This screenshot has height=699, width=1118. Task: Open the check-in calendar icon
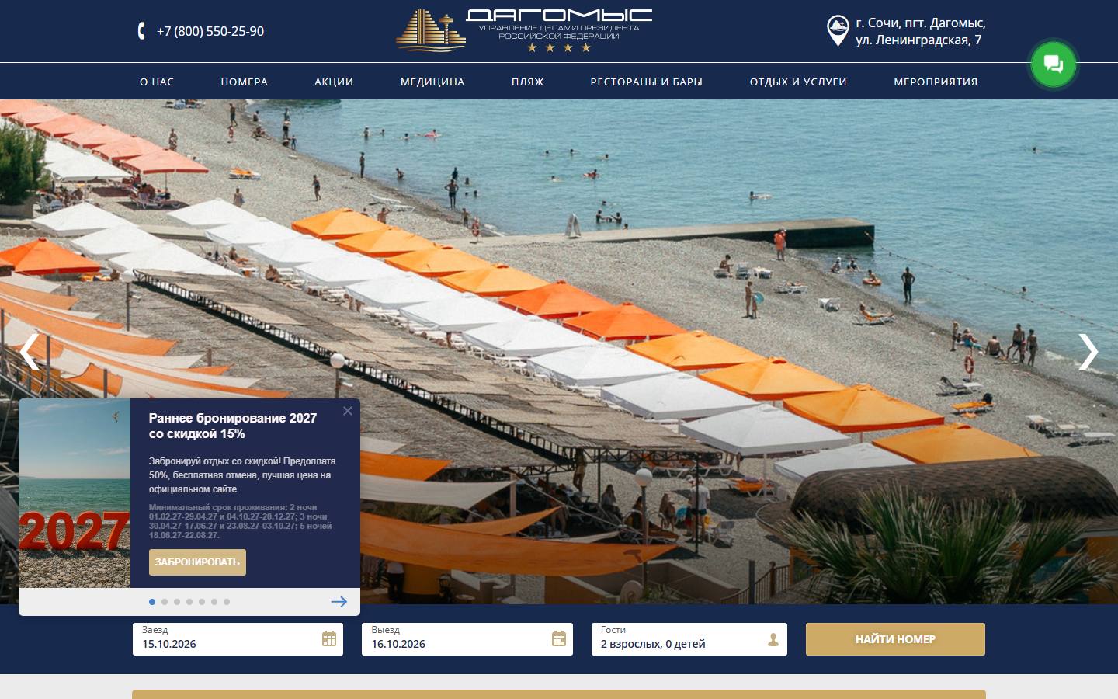click(329, 639)
